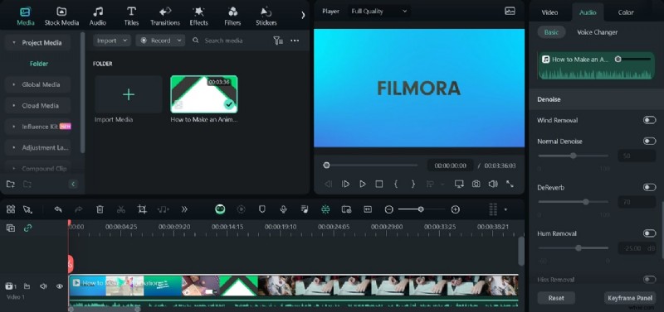This screenshot has width=664, height=312.
Task: Enable the Hum Removal switch
Action: pyautogui.click(x=649, y=233)
